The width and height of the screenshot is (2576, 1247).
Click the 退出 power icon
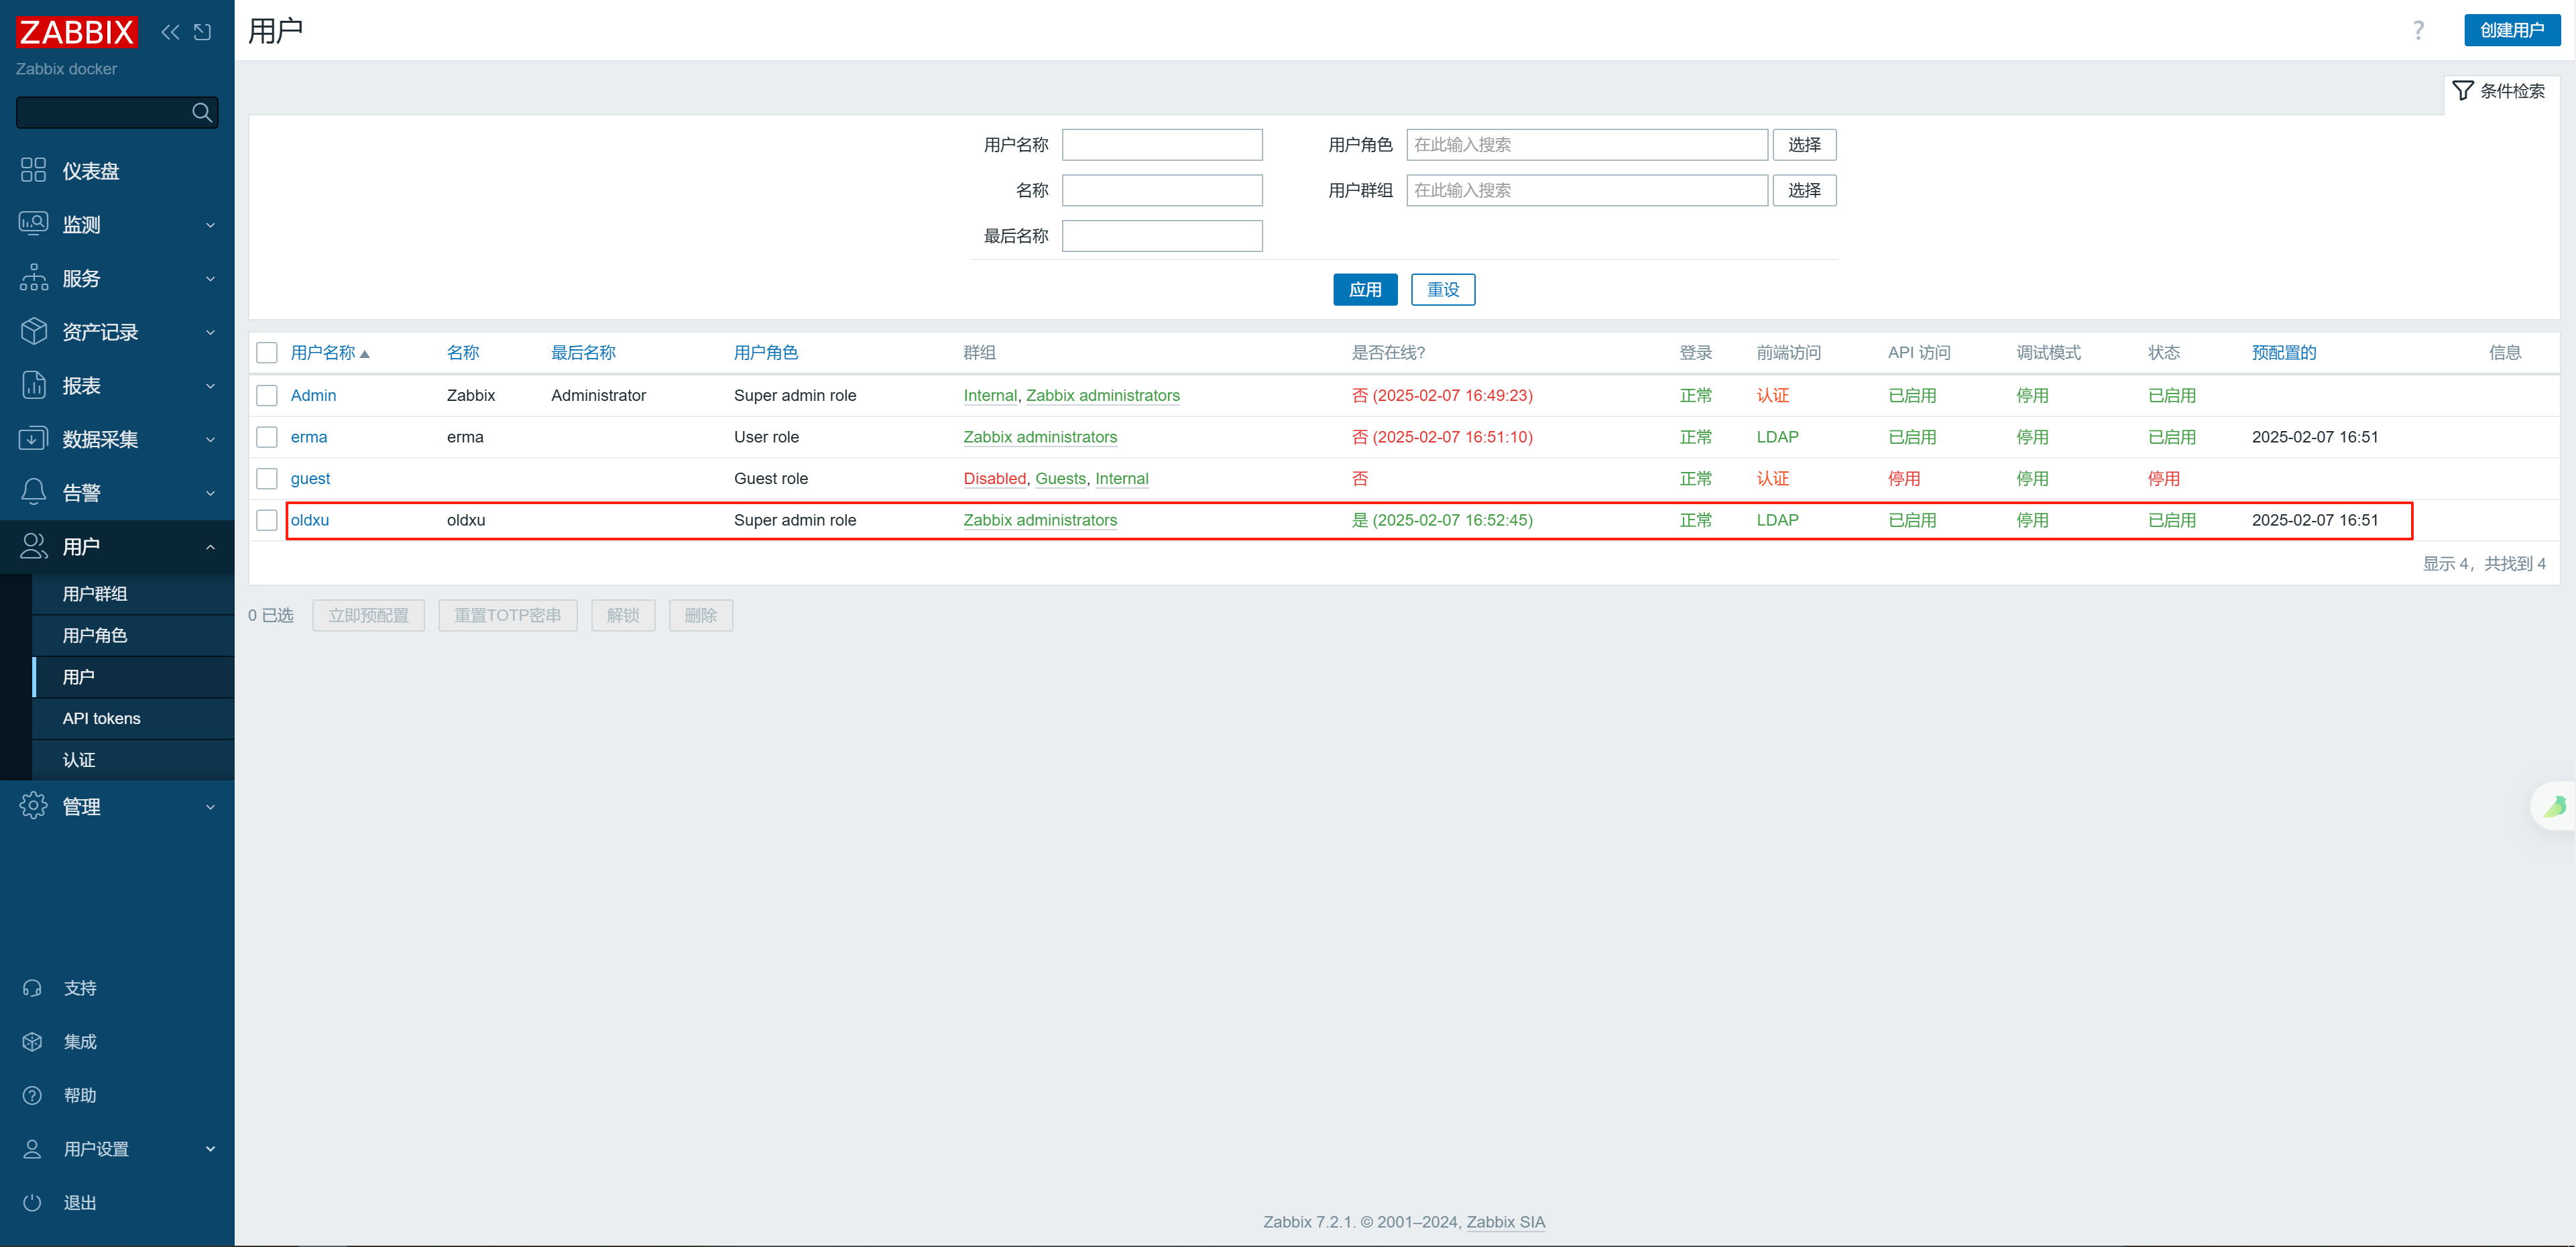32,1202
